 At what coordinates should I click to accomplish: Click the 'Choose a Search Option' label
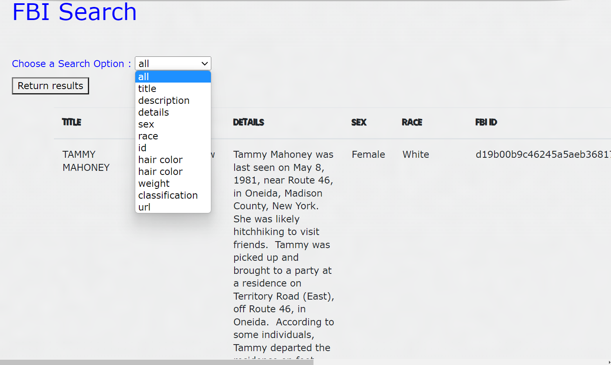point(72,64)
